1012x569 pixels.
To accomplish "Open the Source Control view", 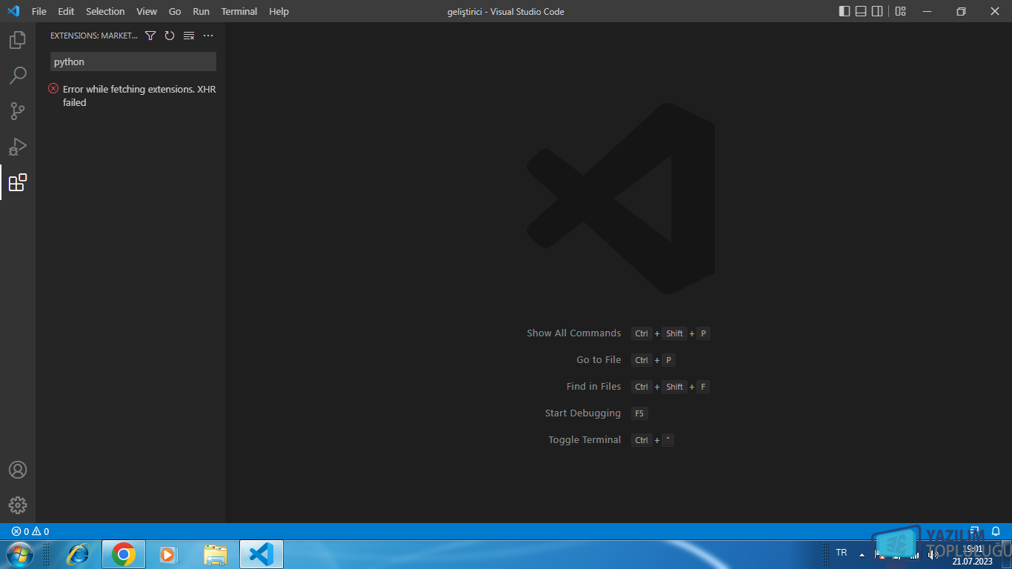I will (x=18, y=111).
